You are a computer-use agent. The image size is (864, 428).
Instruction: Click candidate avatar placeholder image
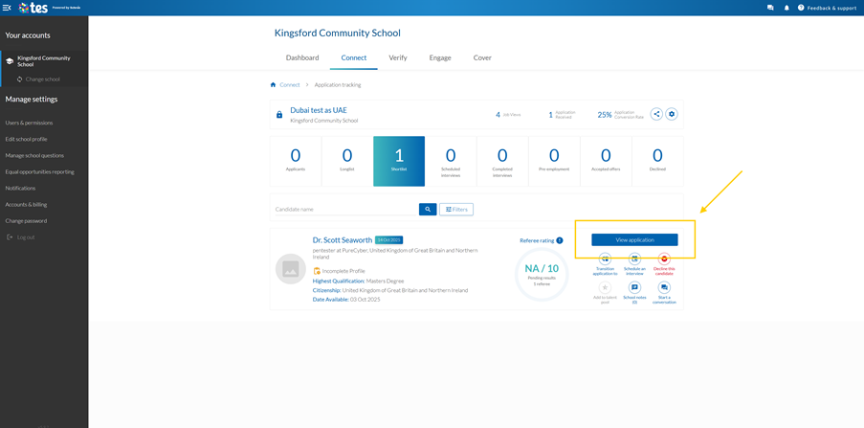click(x=290, y=269)
